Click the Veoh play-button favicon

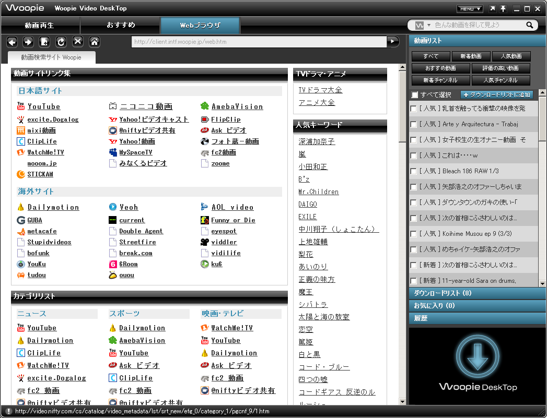pyautogui.click(x=113, y=207)
